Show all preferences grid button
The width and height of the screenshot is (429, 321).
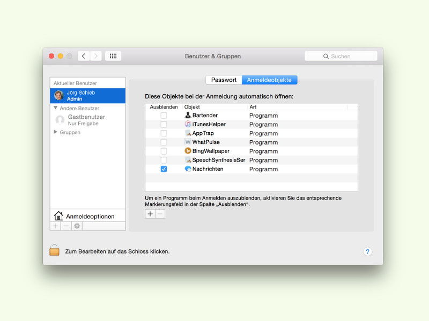click(113, 56)
